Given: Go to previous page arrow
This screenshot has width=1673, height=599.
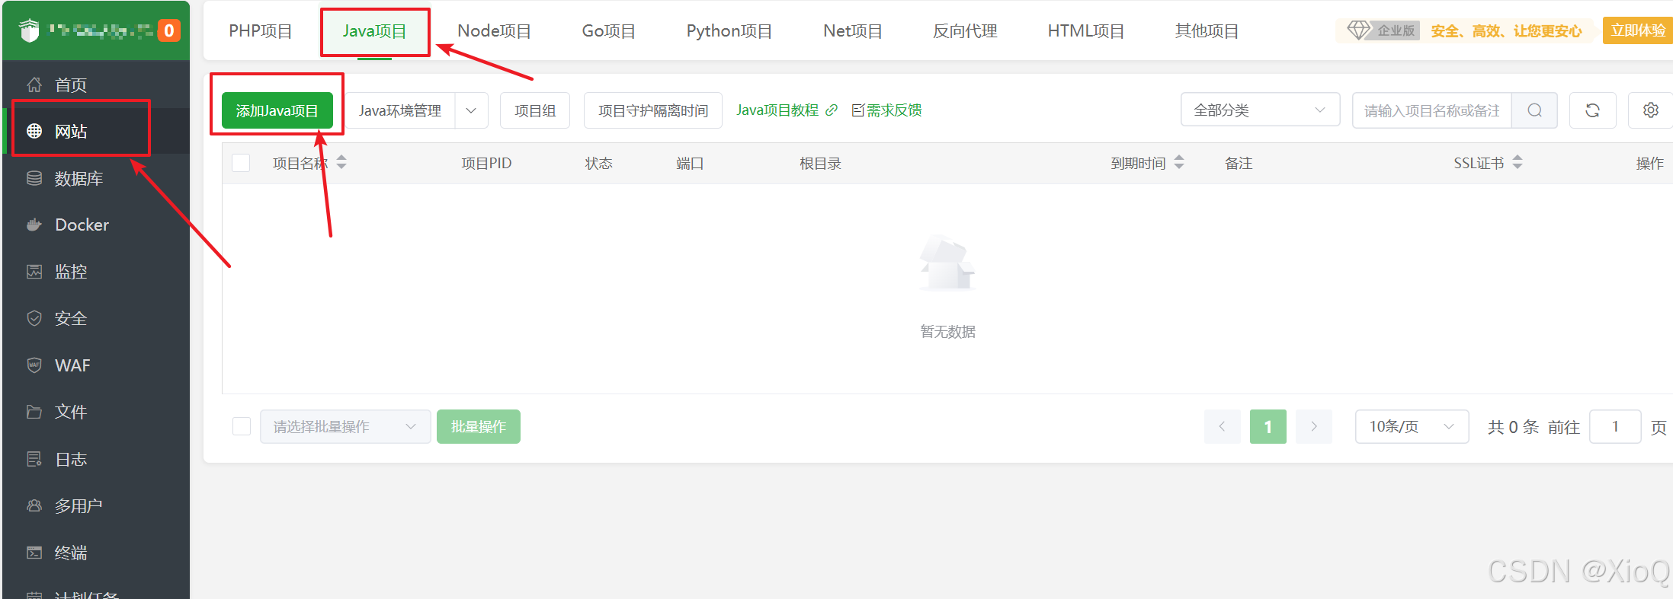Looking at the screenshot, I should 1223,426.
